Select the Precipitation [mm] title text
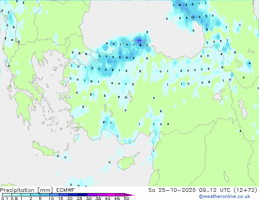Image resolution: width=259 pixels, height=200 pixels. point(27,190)
